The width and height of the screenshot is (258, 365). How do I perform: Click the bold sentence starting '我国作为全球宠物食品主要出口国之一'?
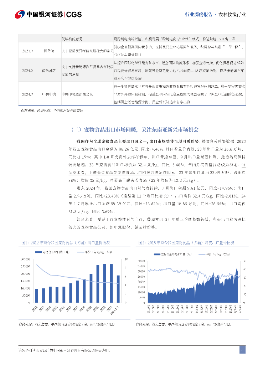pos(138,141)
